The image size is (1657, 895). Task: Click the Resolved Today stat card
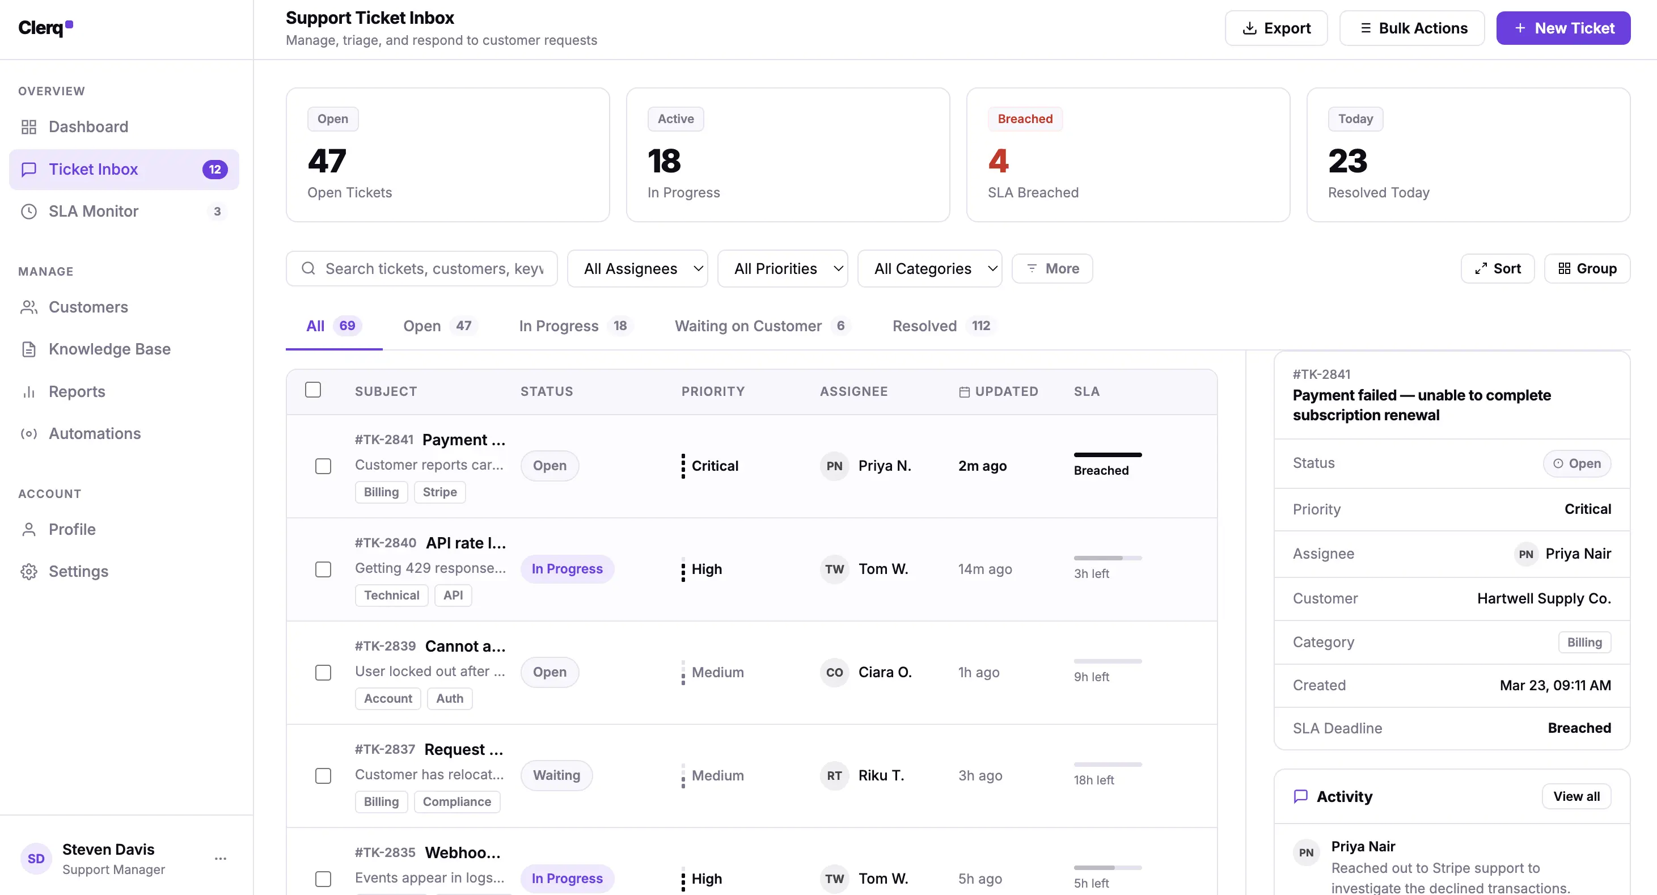click(1468, 155)
